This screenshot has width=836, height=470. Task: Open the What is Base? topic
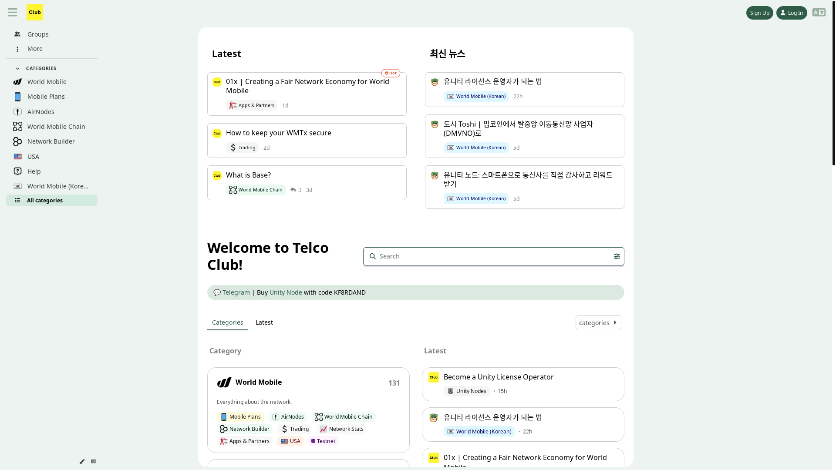[248, 175]
